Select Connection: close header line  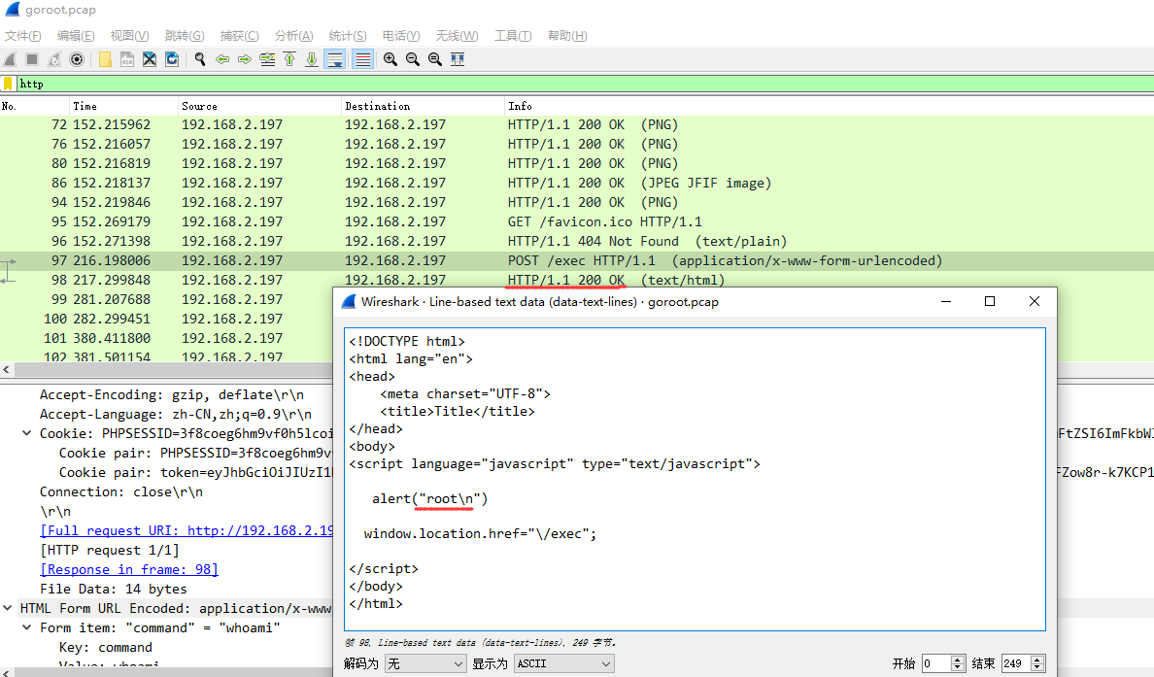tap(121, 491)
